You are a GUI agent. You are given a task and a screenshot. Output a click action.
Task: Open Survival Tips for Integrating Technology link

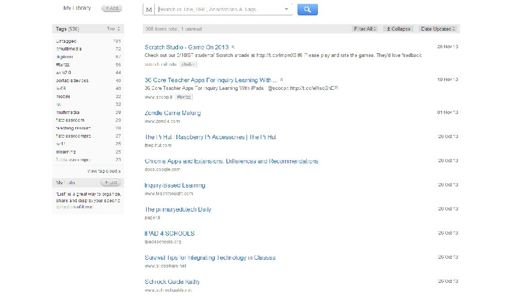(210, 258)
